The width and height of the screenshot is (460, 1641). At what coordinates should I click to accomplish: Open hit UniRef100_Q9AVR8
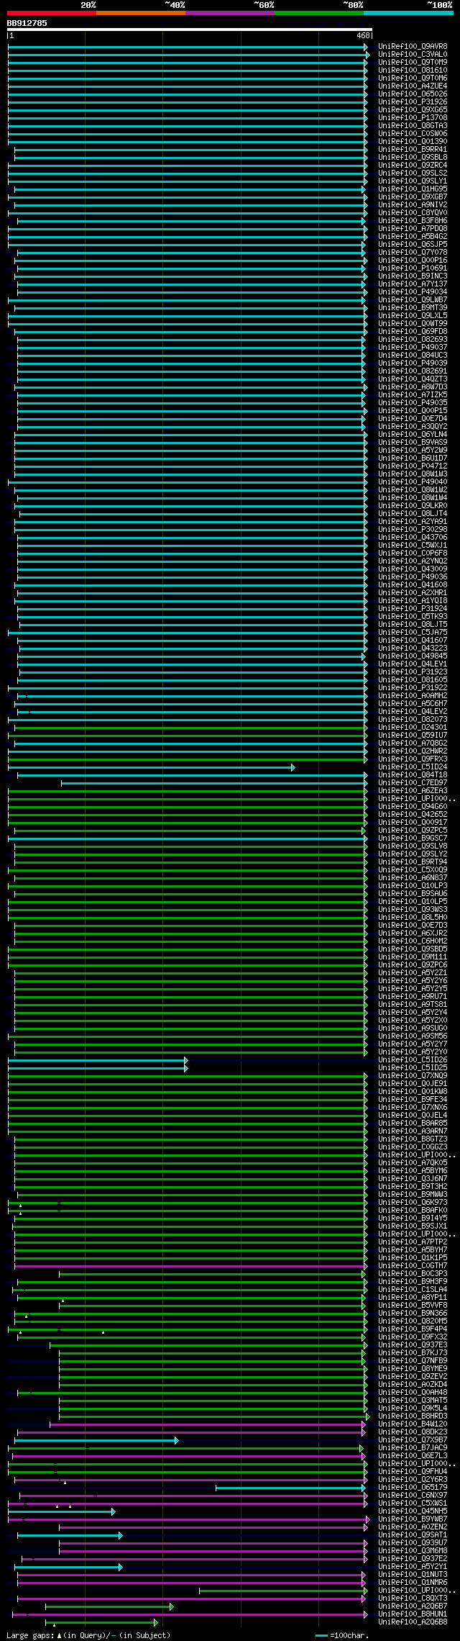(413, 47)
